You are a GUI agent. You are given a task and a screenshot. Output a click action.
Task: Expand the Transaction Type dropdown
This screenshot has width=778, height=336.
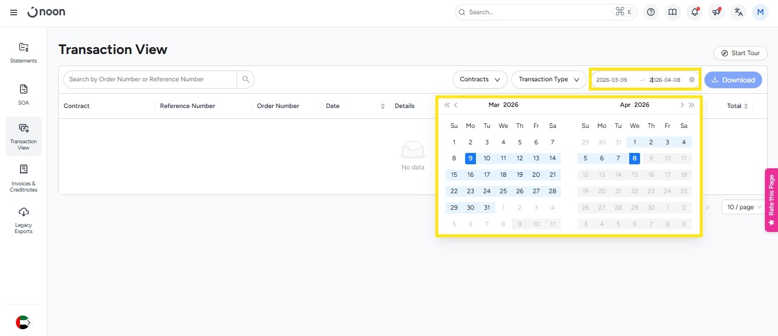548,80
